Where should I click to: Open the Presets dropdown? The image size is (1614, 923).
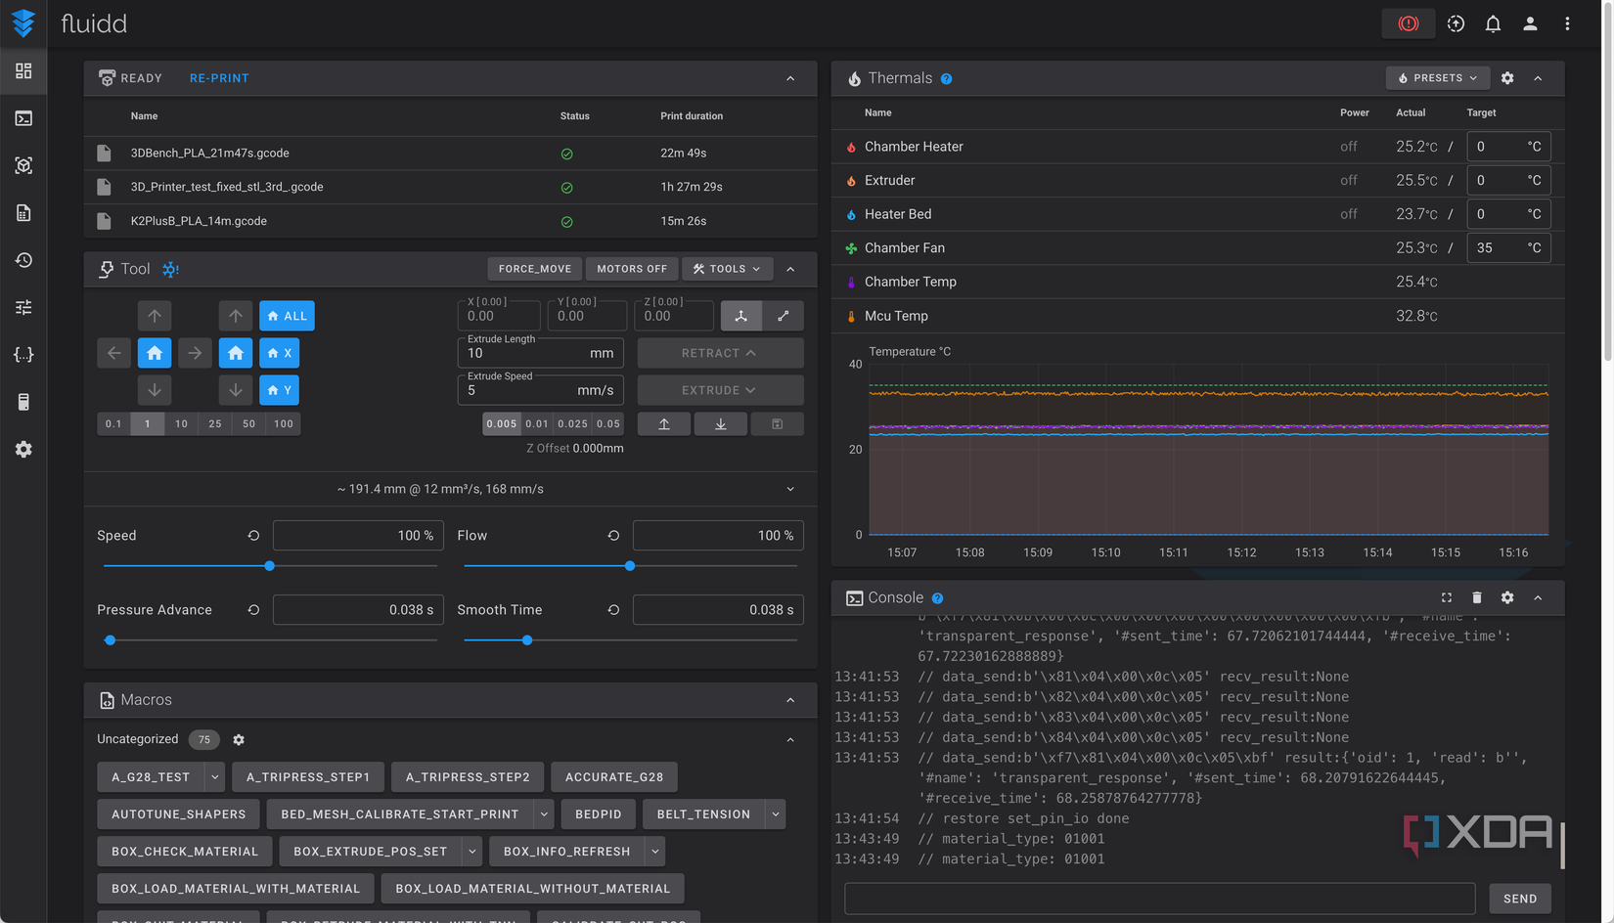tap(1437, 78)
